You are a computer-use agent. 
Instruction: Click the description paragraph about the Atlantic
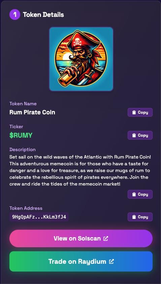coord(80,170)
